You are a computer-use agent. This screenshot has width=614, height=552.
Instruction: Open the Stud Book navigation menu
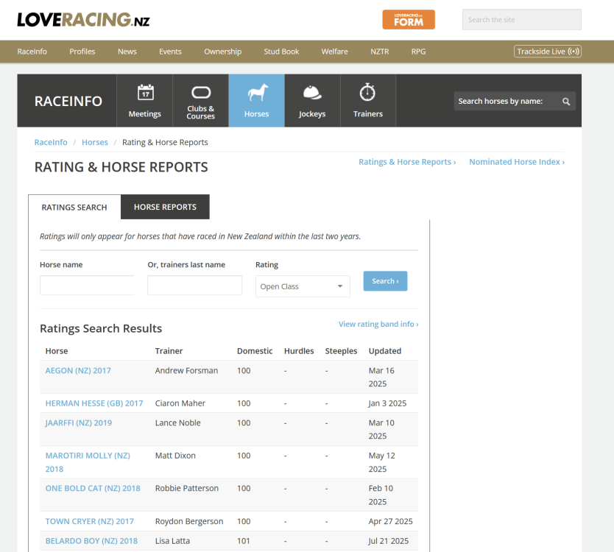coord(280,52)
